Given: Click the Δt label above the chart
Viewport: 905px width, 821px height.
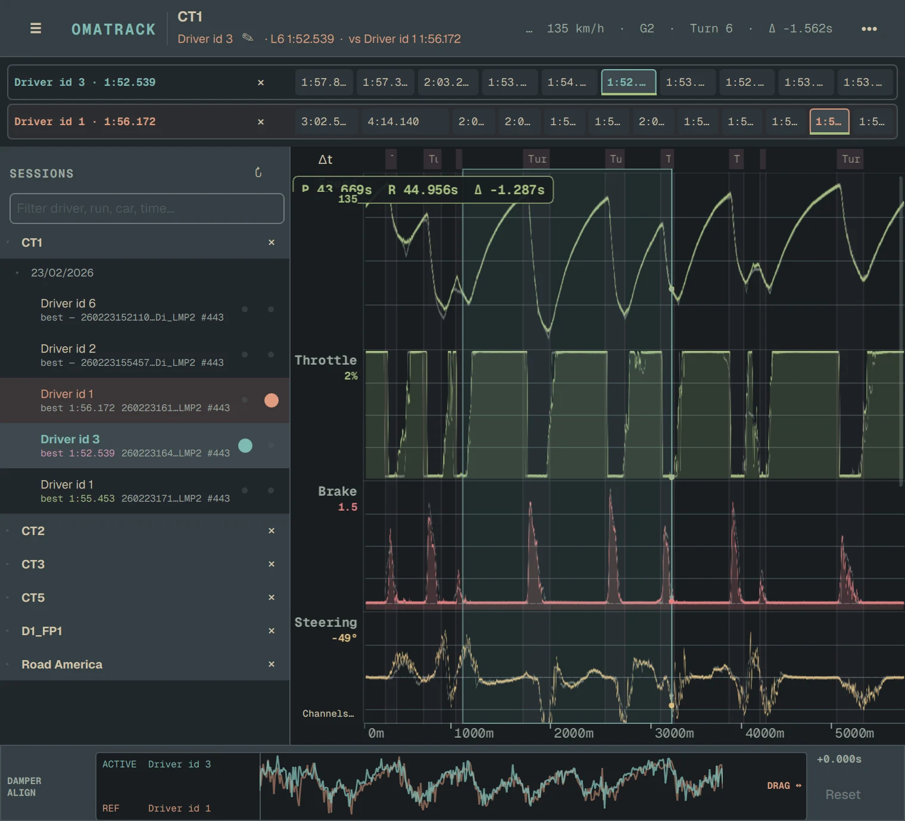Looking at the screenshot, I should [x=325, y=159].
